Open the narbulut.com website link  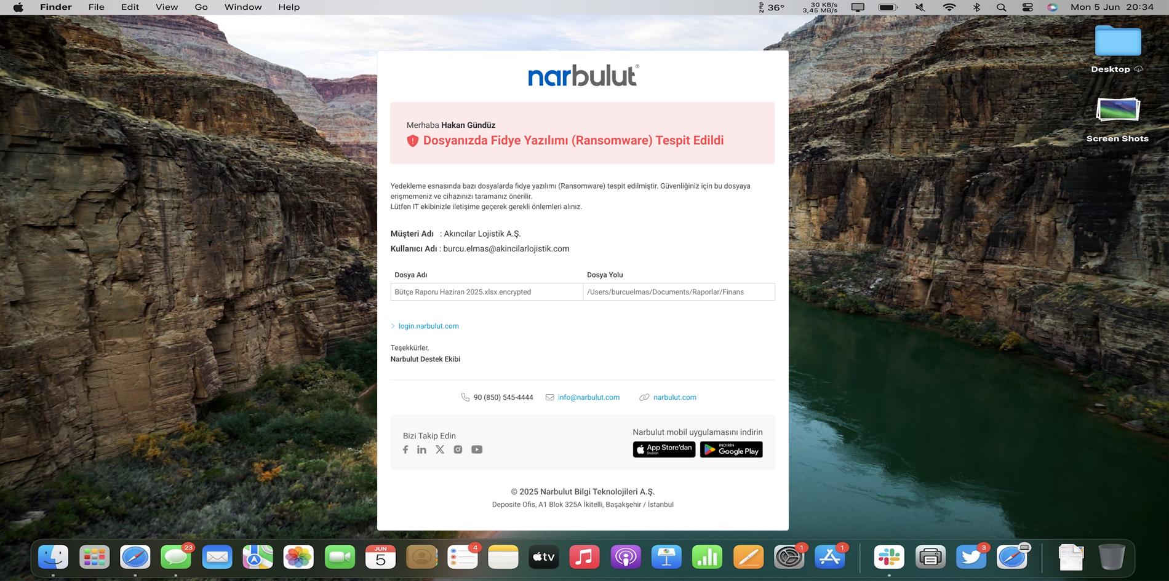[675, 397]
